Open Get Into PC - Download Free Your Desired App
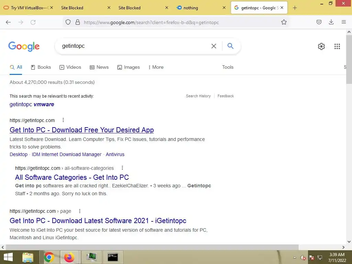352x264 pixels. pyautogui.click(x=82, y=130)
